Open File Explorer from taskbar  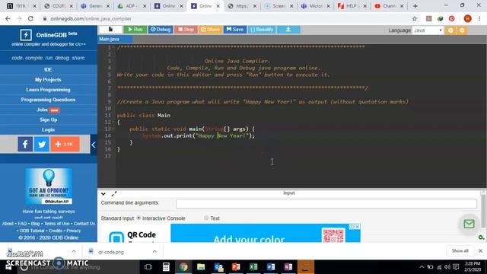point(201,267)
